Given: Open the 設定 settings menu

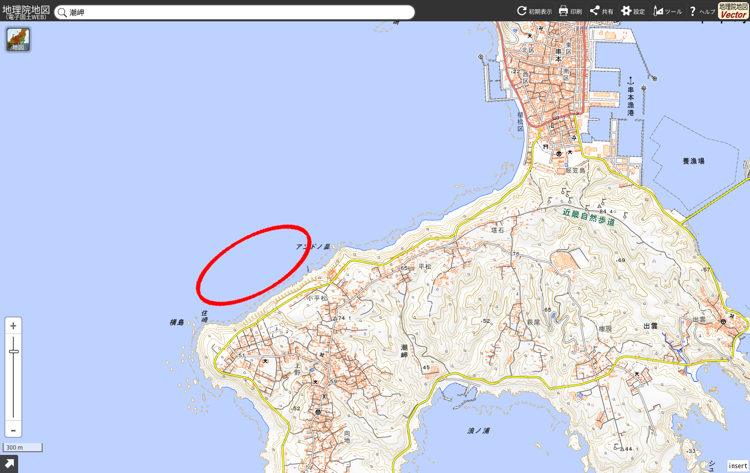Looking at the screenshot, I should pyautogui.click(x=633, y=11).
